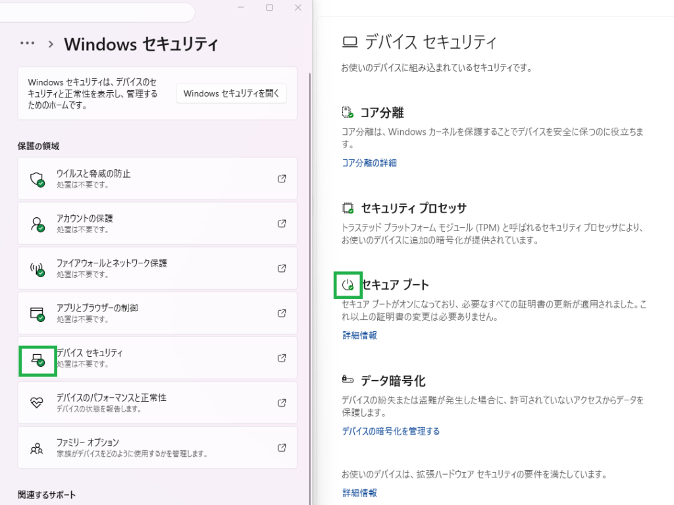Open アプリとブラウザーの制御 external link icon

282,313
